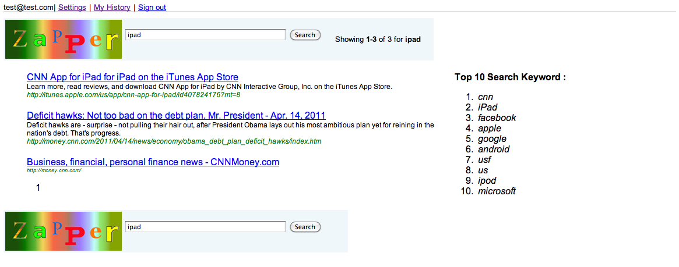The width and height of the screenshot is (679, 267).
Task: Sign out of the account
Action: coord(152,8)
